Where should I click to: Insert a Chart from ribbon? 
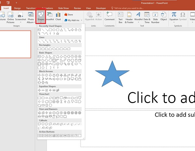point(58,17)
